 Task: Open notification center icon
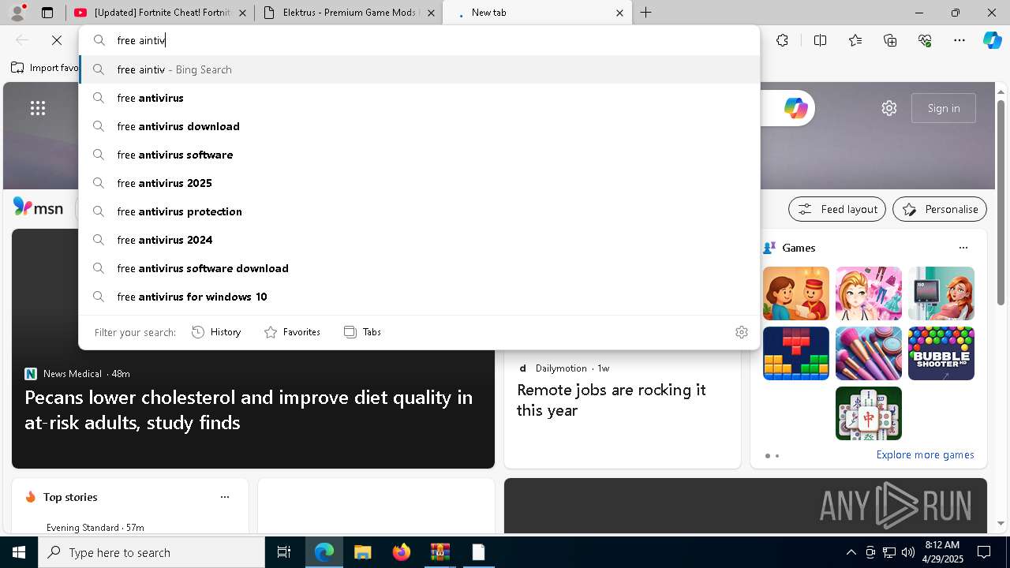coord(984,552)
